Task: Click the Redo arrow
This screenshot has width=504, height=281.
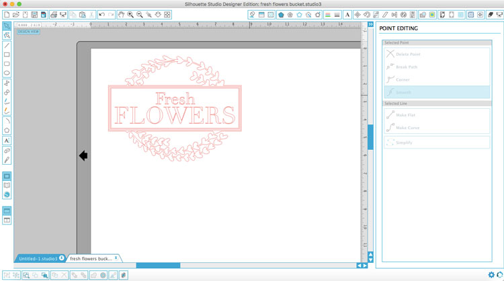Action: point(111,15)
